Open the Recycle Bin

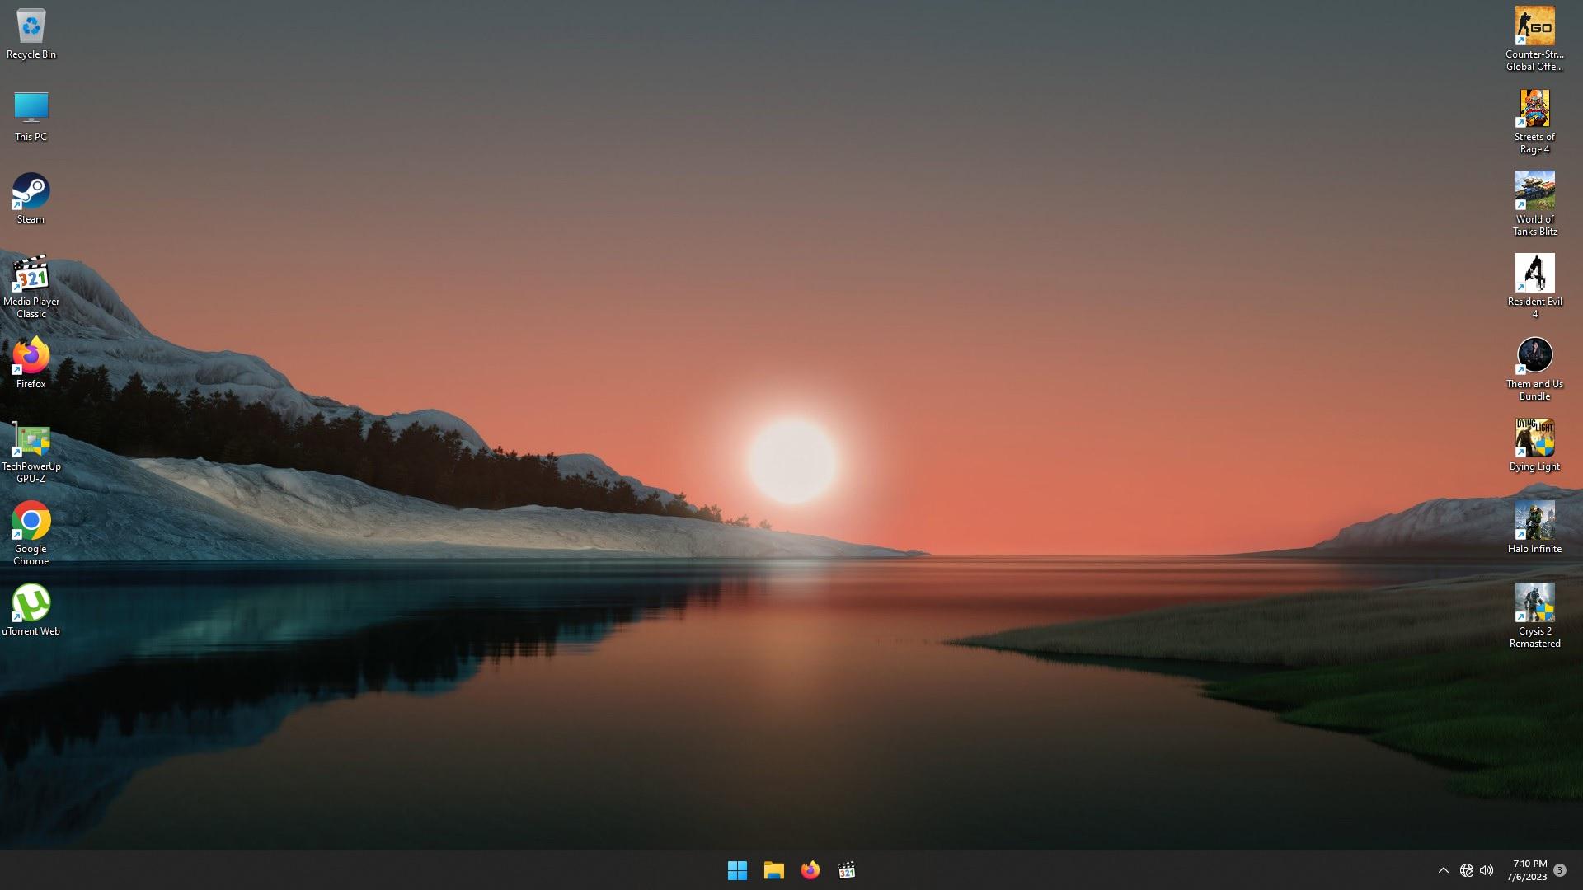click(x=31, y=26)
